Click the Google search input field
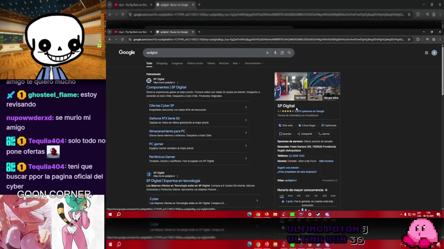Image resolution: width=444 pixels, height=249 pixels. pyautogui.click(x=205, y=53)
